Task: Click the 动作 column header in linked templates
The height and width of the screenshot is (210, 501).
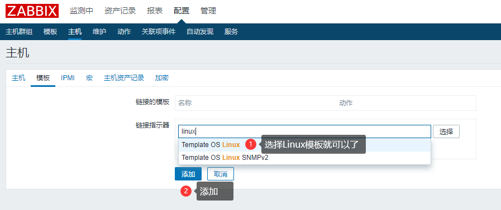Action: click(346, 103)
